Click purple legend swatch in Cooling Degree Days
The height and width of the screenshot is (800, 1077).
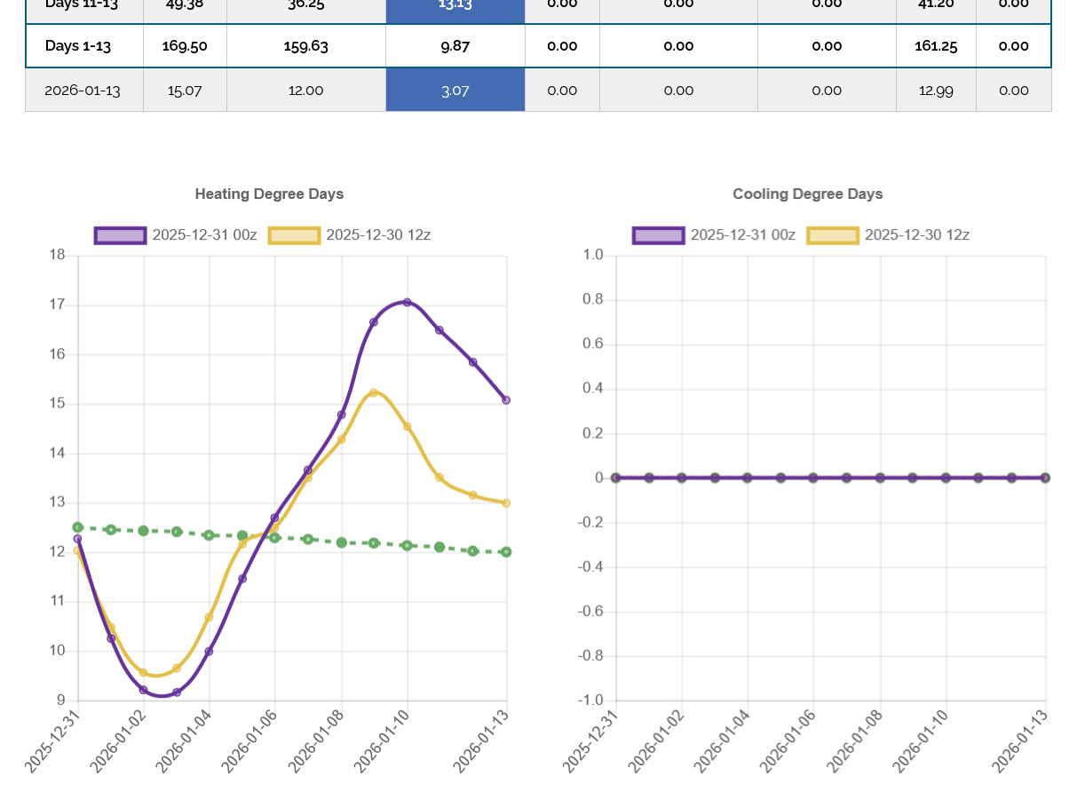tap(658, 235)
